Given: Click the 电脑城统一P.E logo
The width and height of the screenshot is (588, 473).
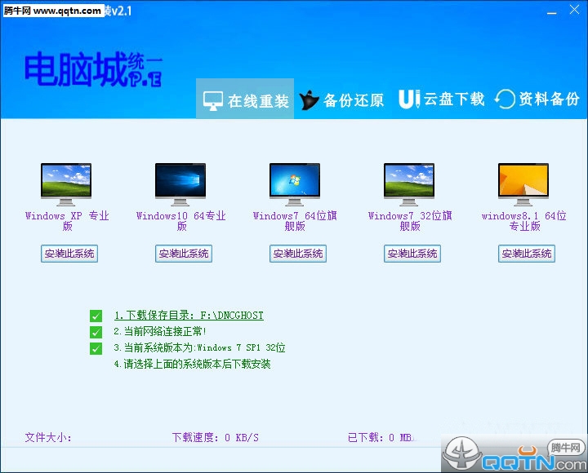Looking at the screenshot, I should tap(93, 69).
